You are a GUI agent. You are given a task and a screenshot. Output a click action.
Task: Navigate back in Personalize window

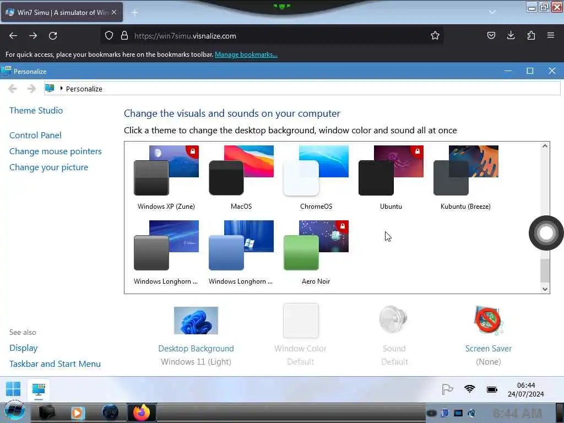[x=13, y=89]
